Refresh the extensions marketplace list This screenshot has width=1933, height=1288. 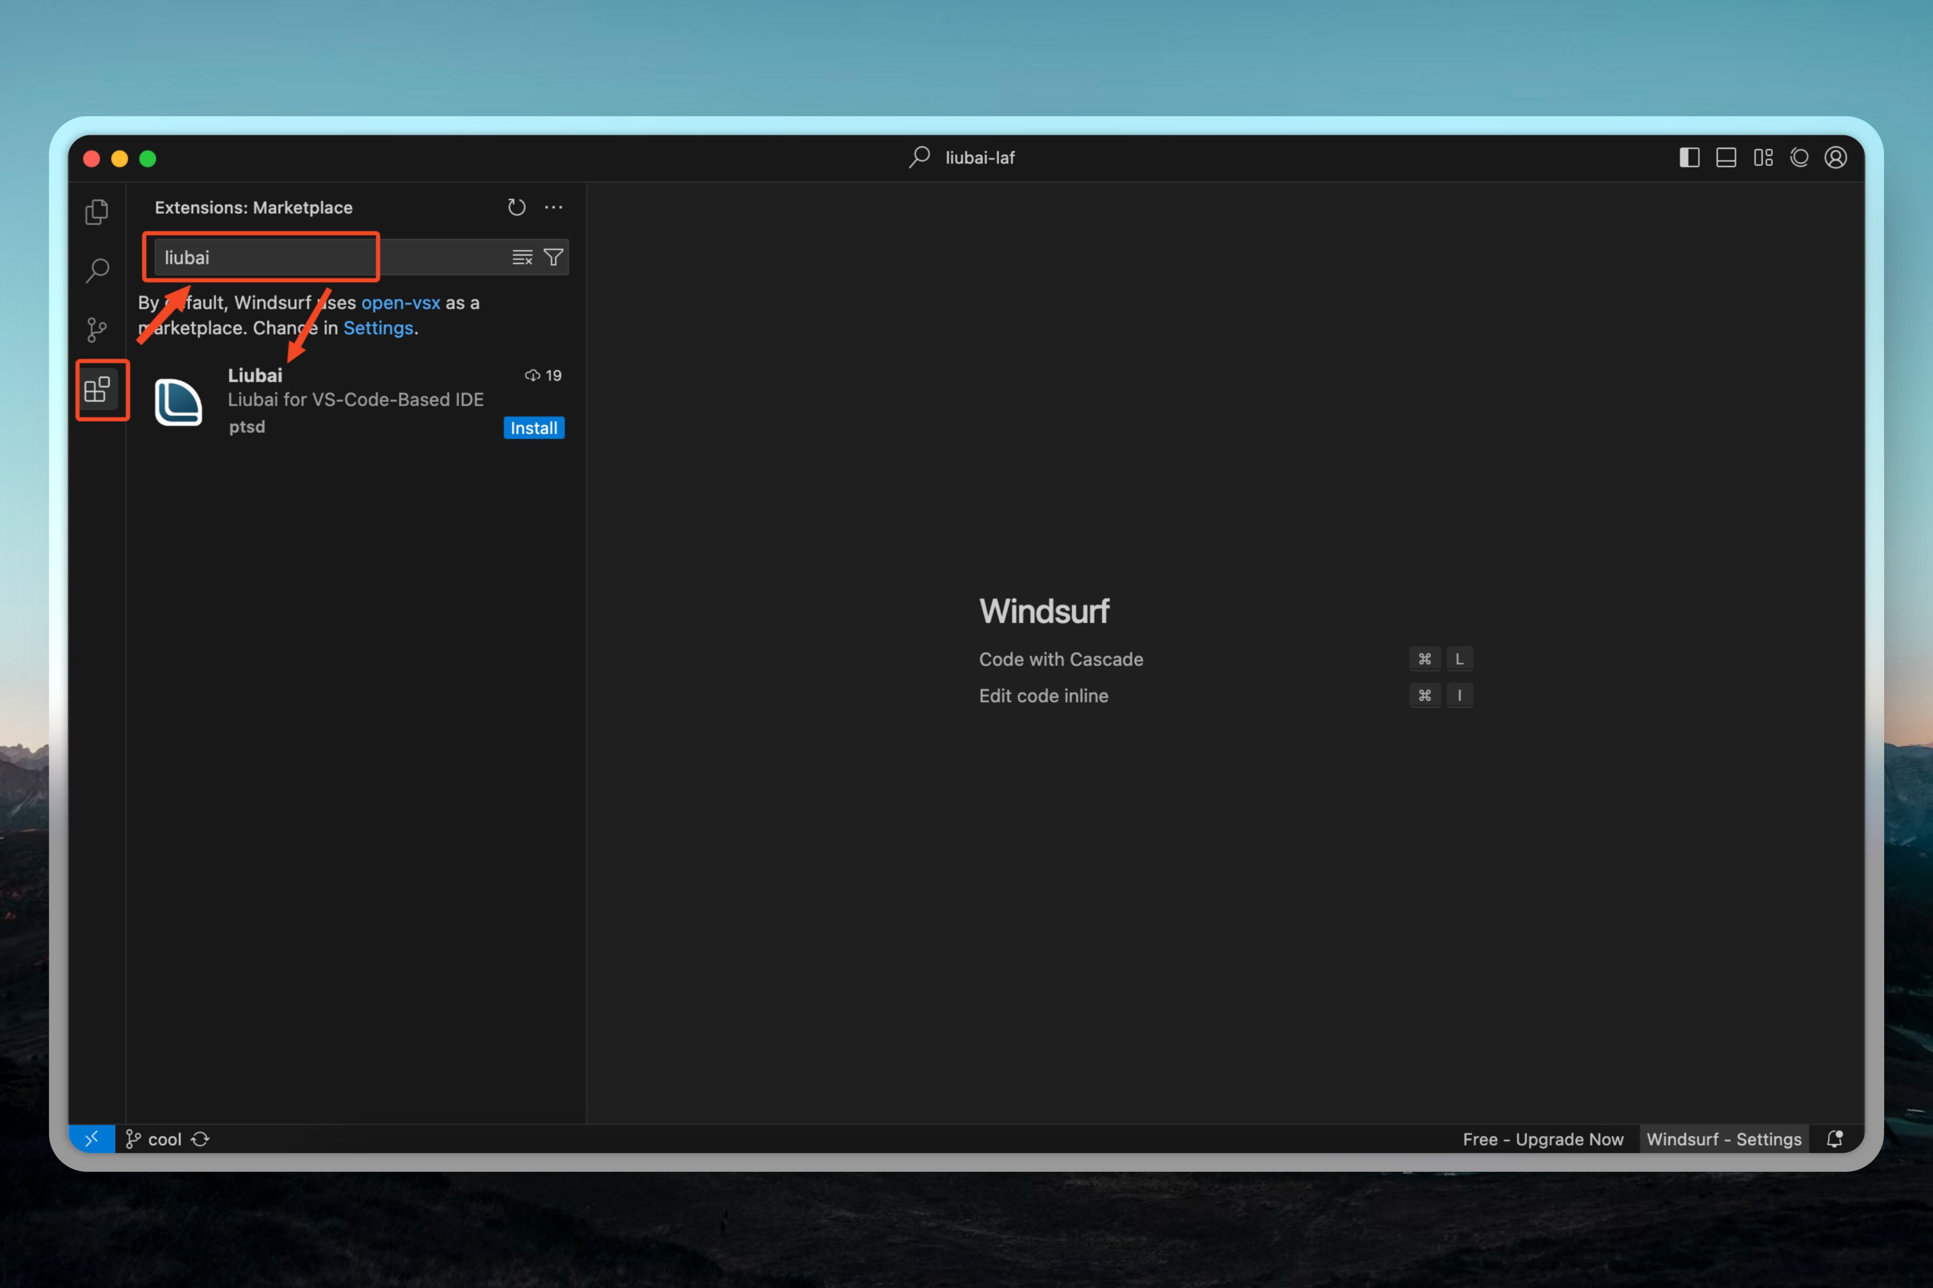(516, 207)
